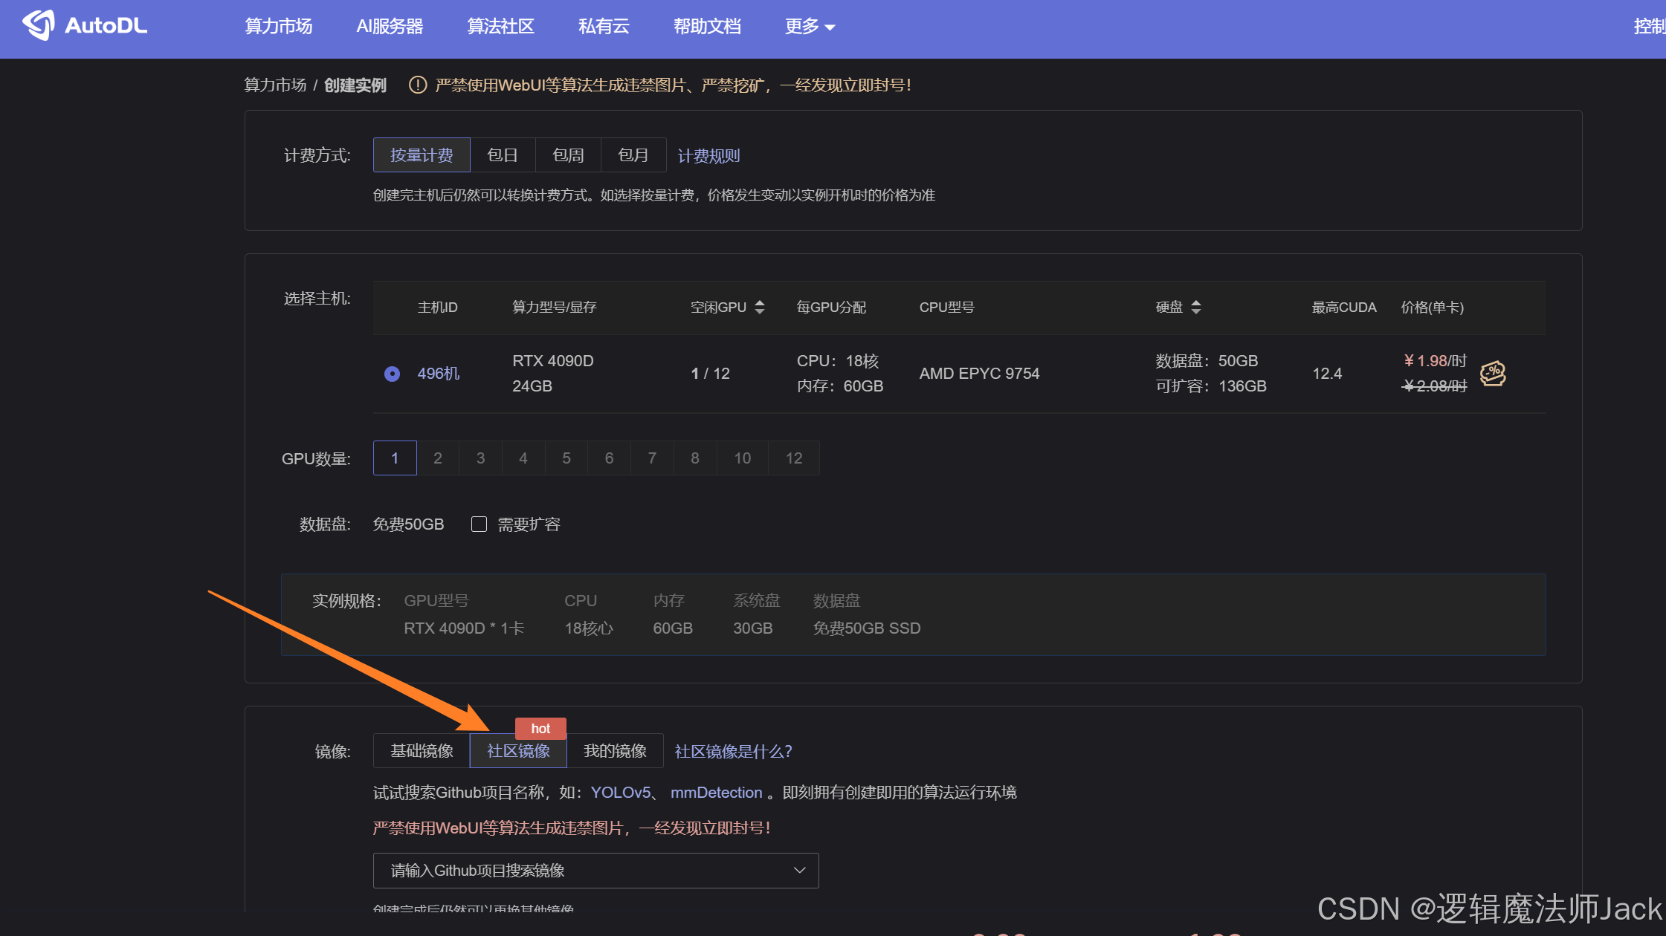
Task: Sort by disk column arrows
Action: pos(1195,307)
